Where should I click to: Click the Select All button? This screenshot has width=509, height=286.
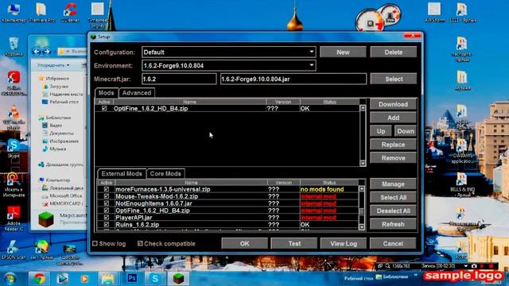[393, 197]
